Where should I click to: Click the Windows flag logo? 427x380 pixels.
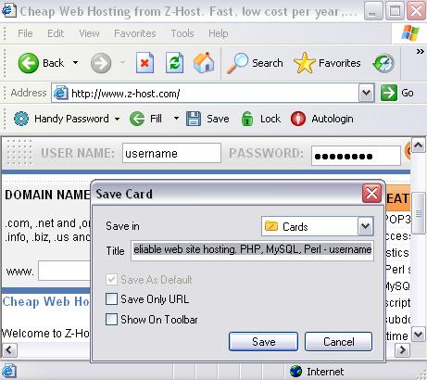(x=410, y=33)
